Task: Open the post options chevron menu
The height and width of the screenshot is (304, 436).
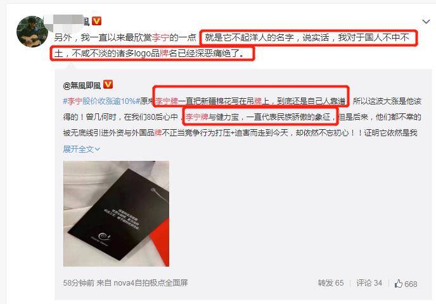Action: (426, 22)
